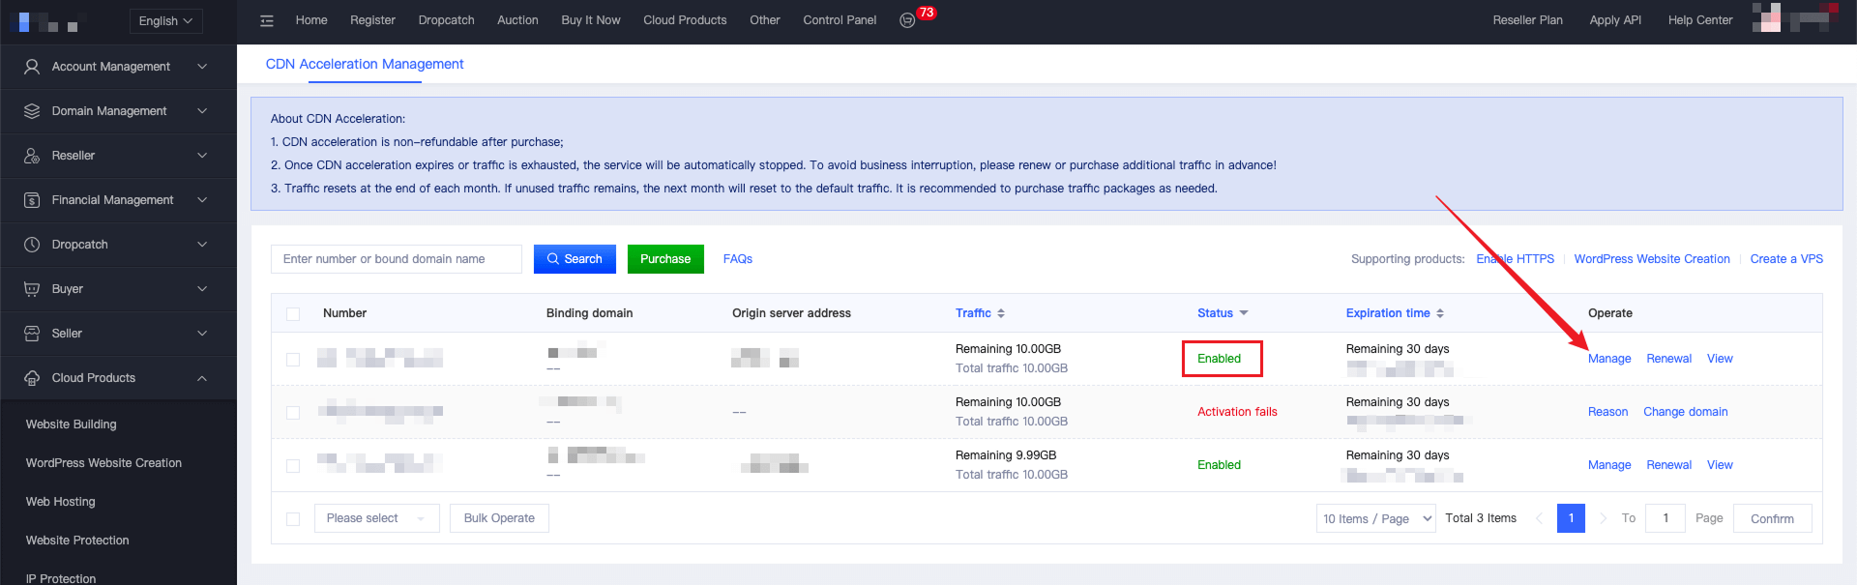Open the Create a VPS link
The width and height of the screenshot is (1857, 585).
(x=1786, y=259)
